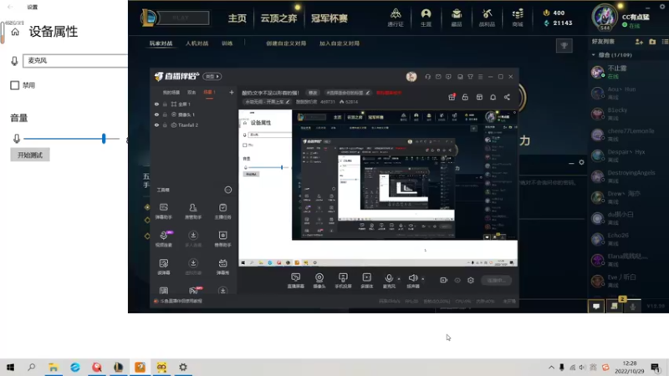The image size is (669, 376).
Task: Adjust the microphone volume slider handle
Action: (104, 138)
